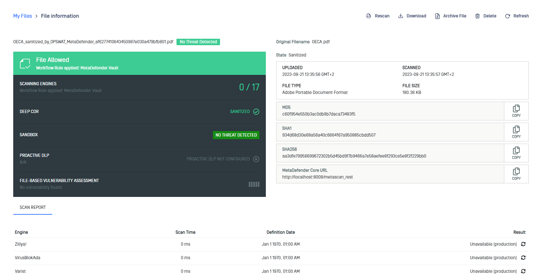Select the SCAN REPORT tab
This screenshot has width=542, height=276.
click(33, 208)
